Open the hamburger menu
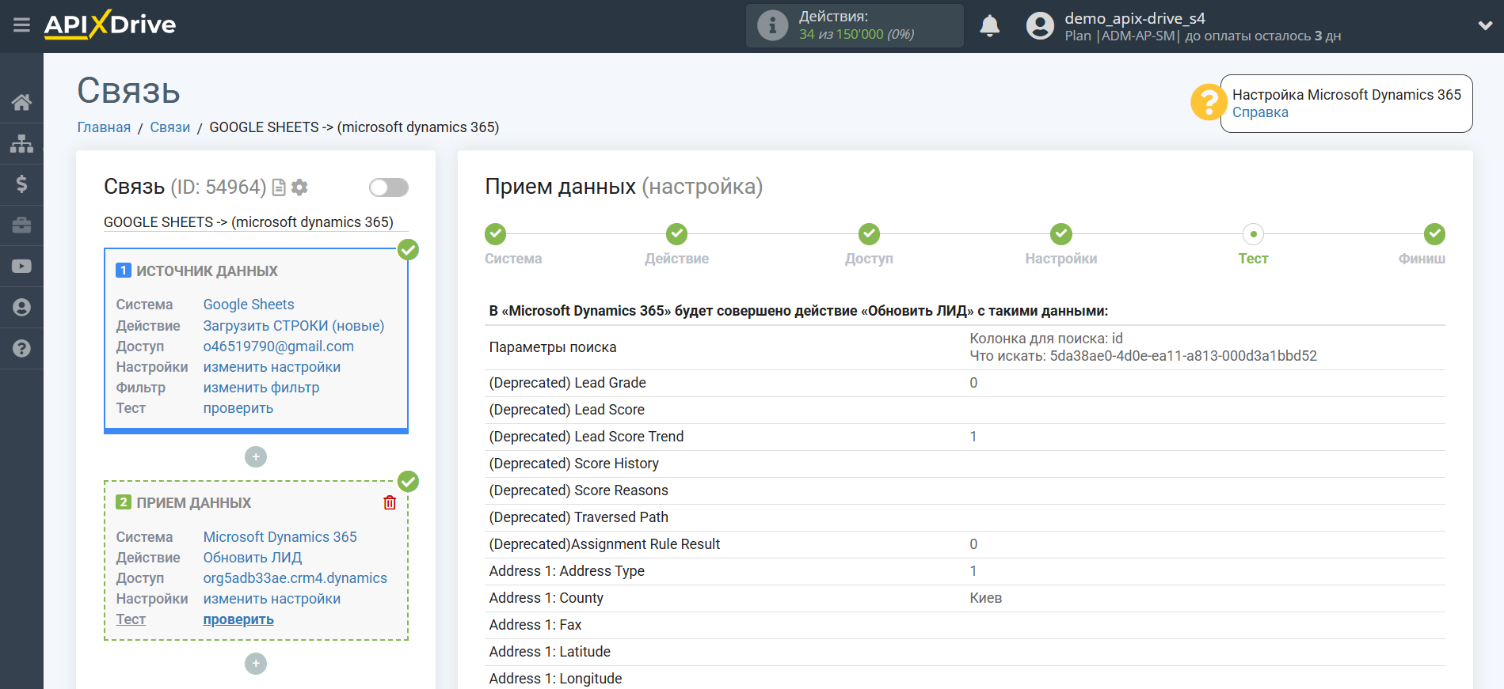The height and width of the screenshot is (689, 1504). [x=21, y=25]
